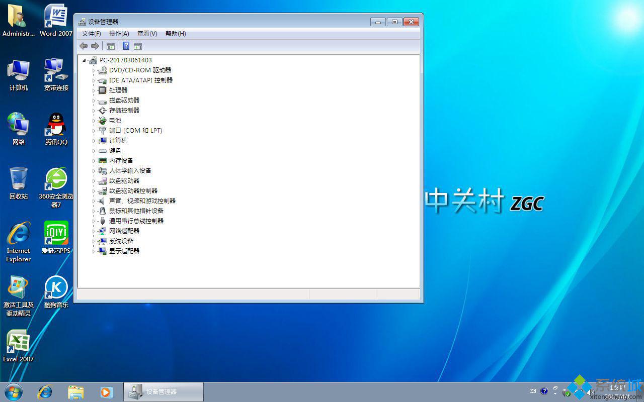
Task: Click the Windows Start button
Action: [14, 391]
